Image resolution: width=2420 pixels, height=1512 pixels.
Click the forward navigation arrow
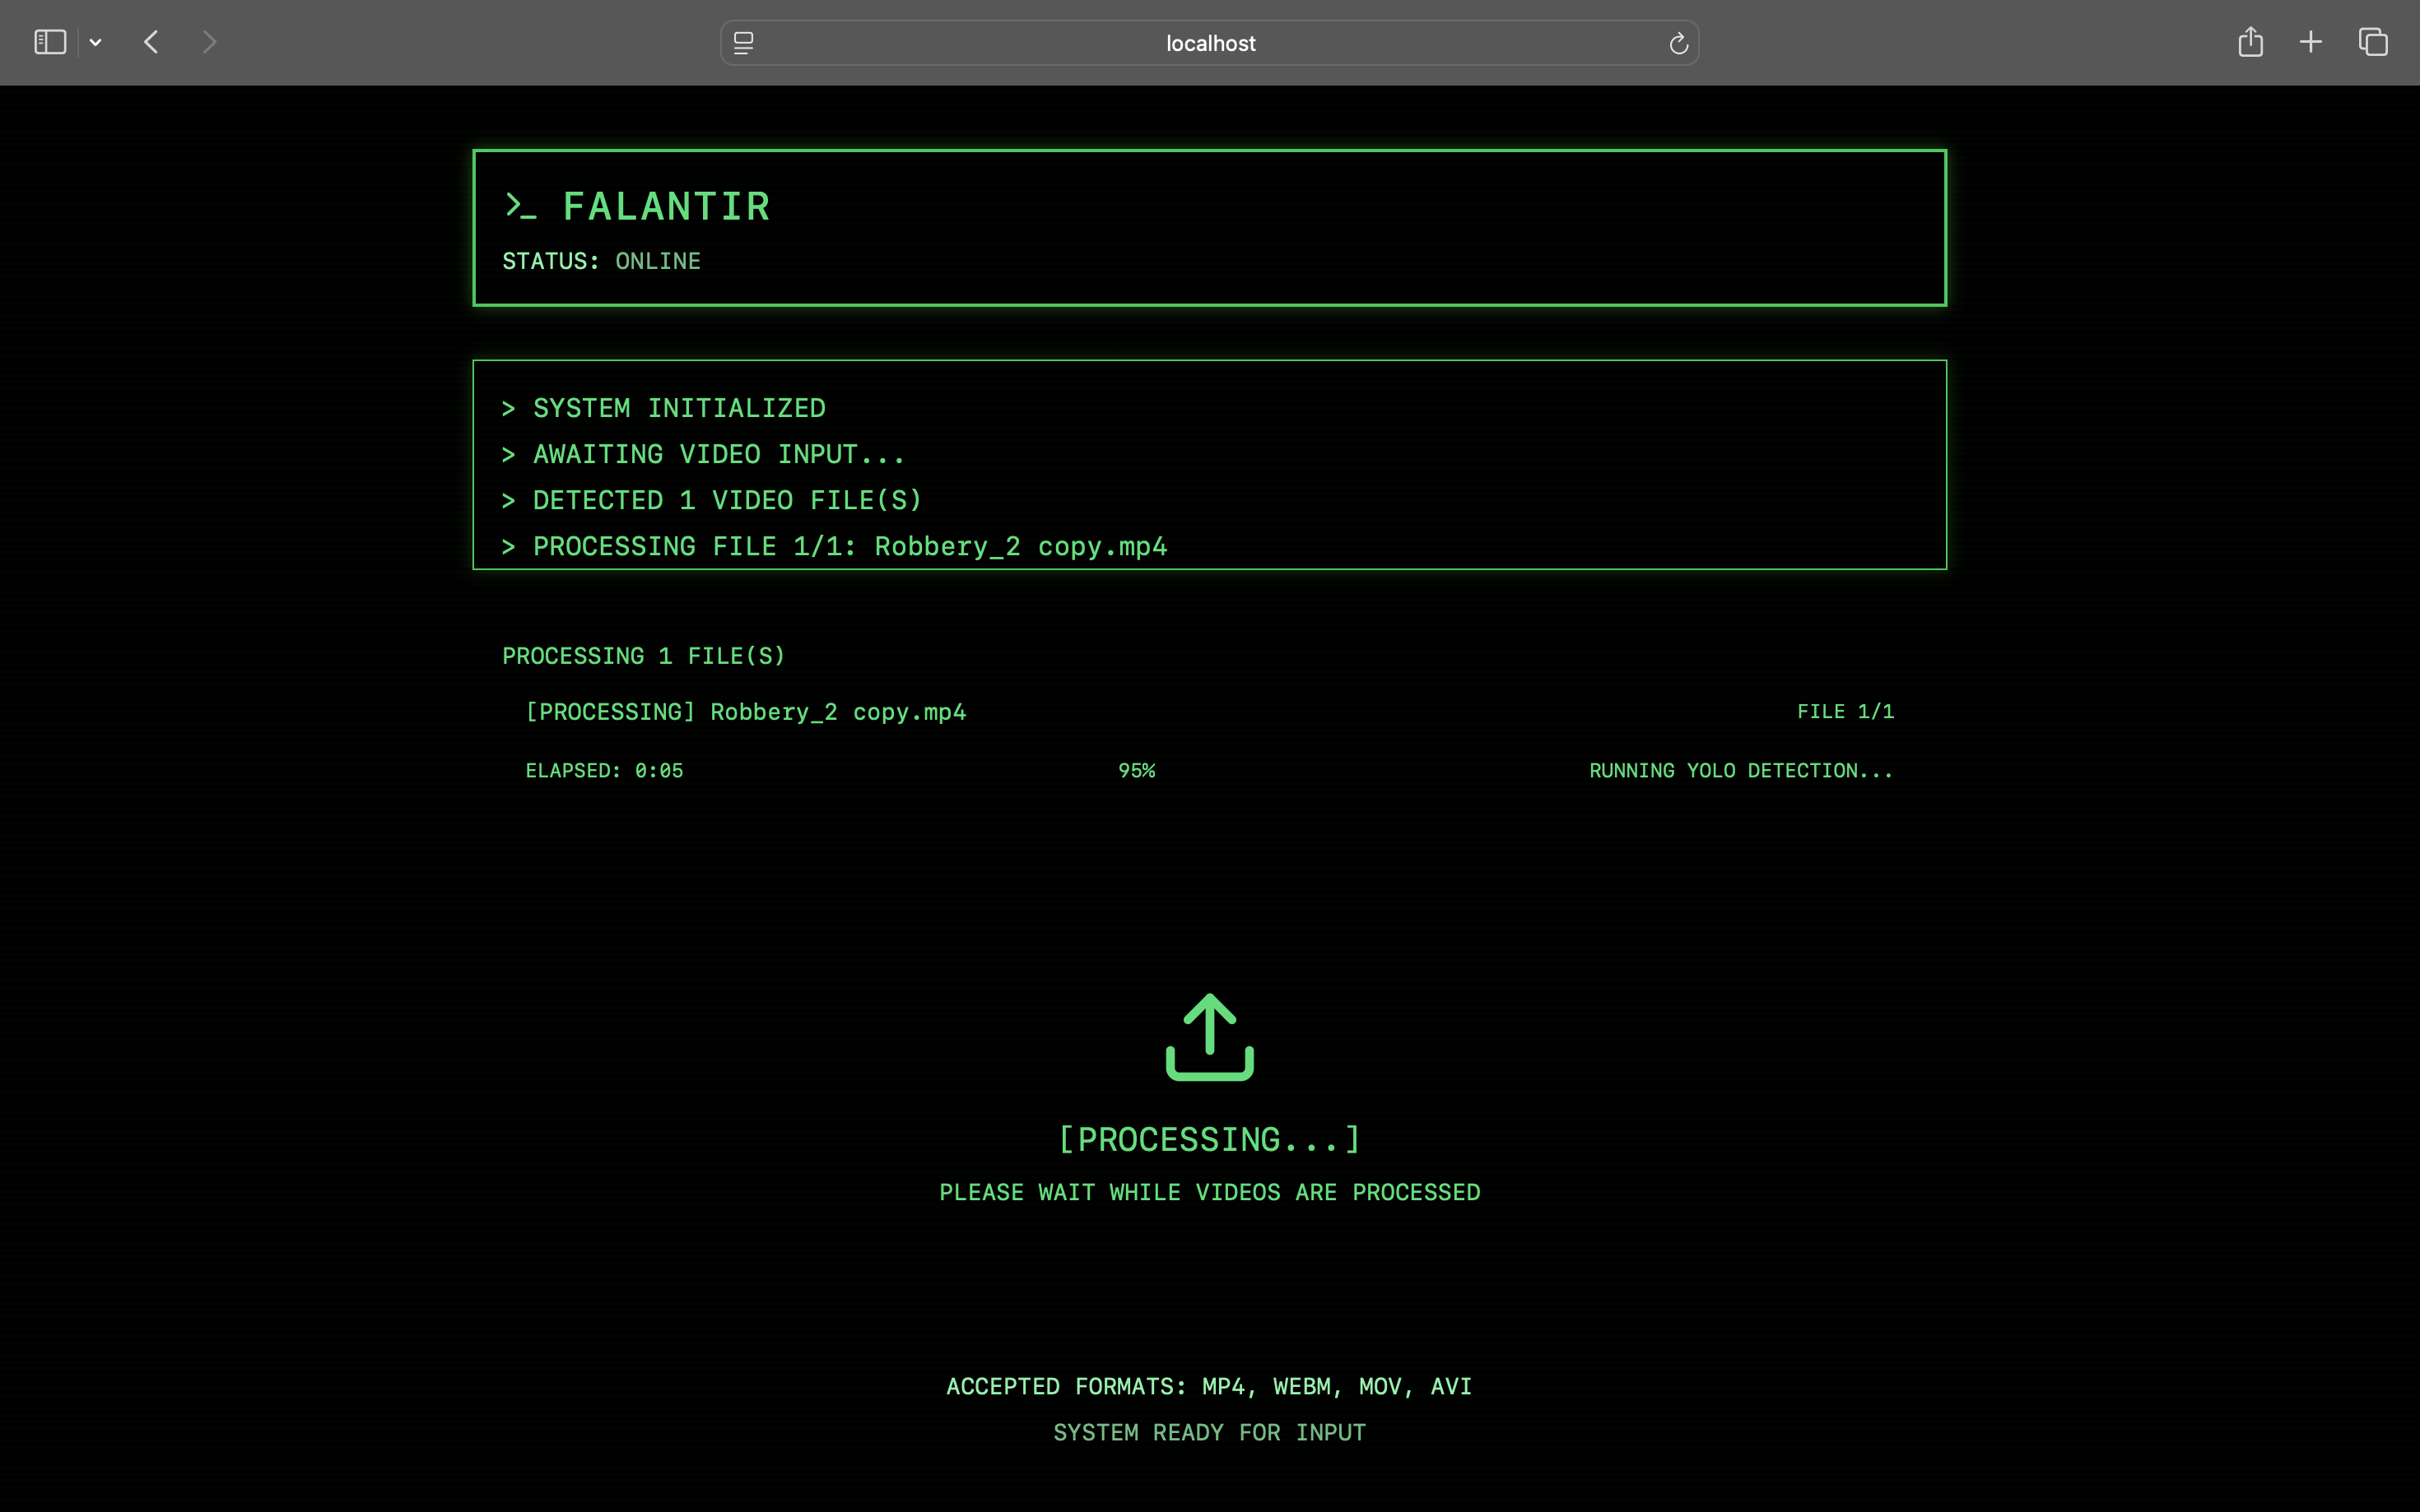209,42
